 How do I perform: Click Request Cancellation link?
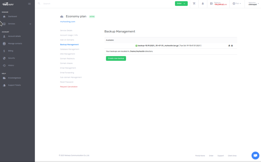click(x=69, y=87)
